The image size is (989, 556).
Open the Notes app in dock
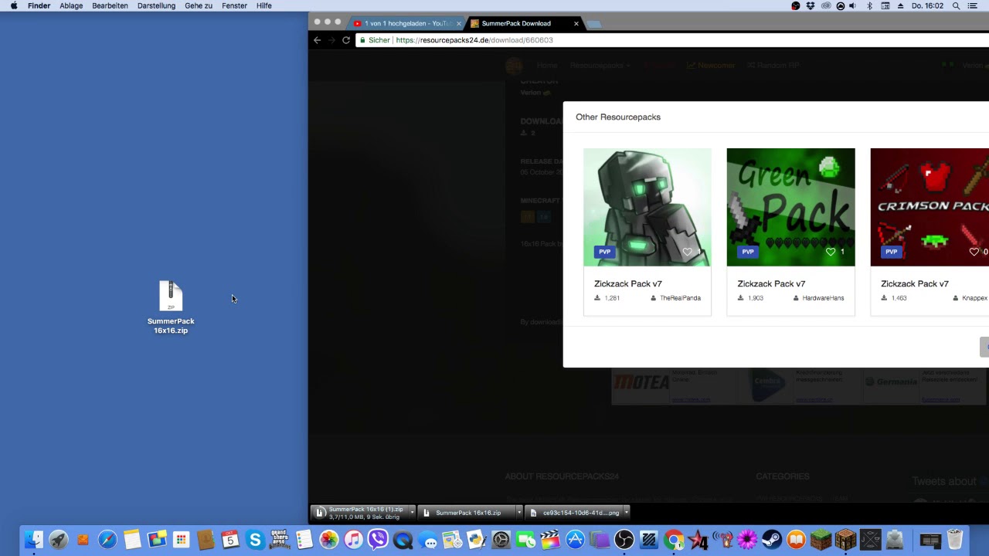132,540
